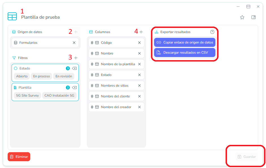The width and height of the screenshot is (266, 168).
Task: Click reorder handle of Nombres de sitios
Action: (x=92, y=86)
